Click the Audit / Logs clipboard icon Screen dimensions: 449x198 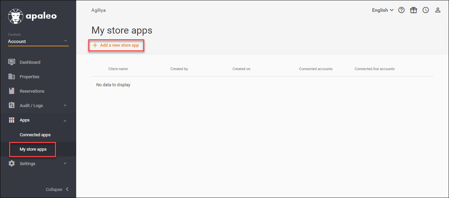click(11, 105)
